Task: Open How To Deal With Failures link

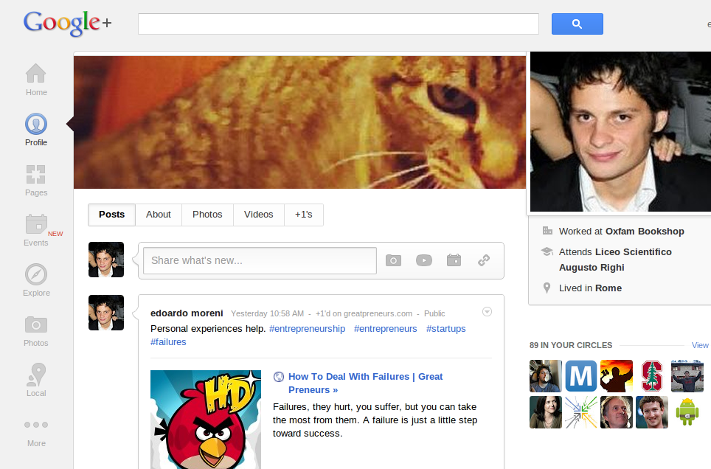Action: point(366,383)
